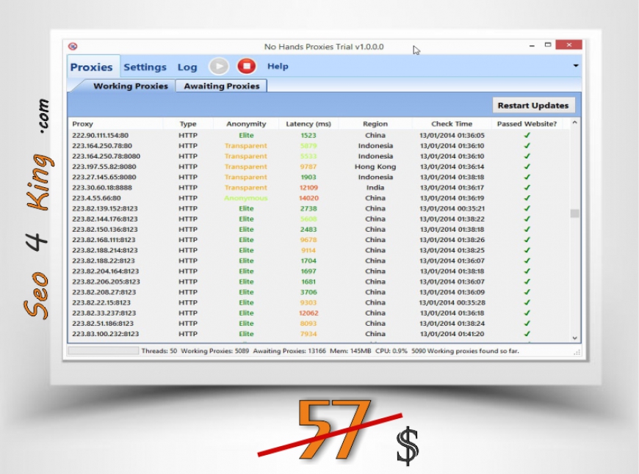Viewport: 639px width, 474px height.
Task: Sort by the Type column header
Action: pyautogui.click(x=188, y=124)
